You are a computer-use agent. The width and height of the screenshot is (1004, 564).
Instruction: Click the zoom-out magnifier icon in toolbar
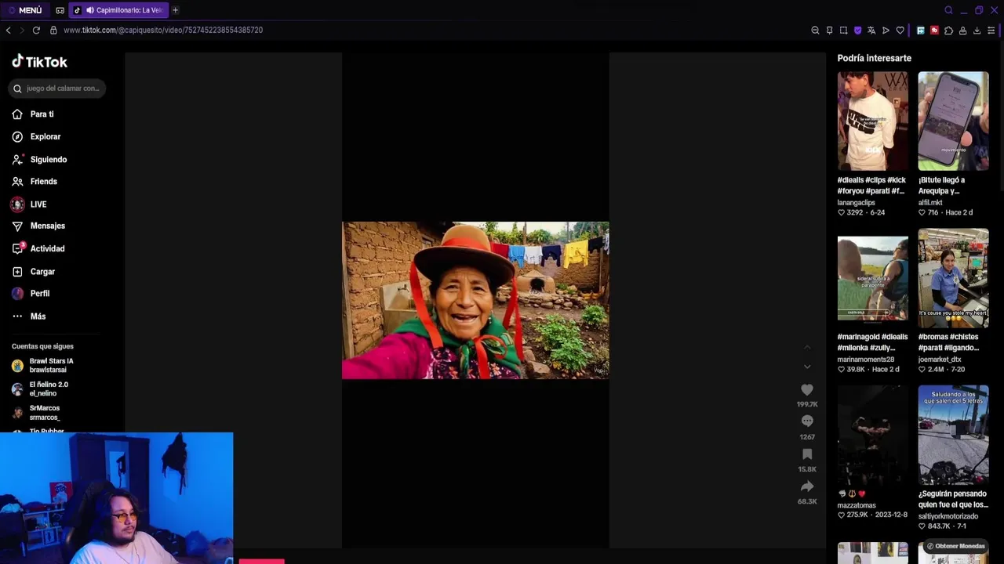coord(815,31)
